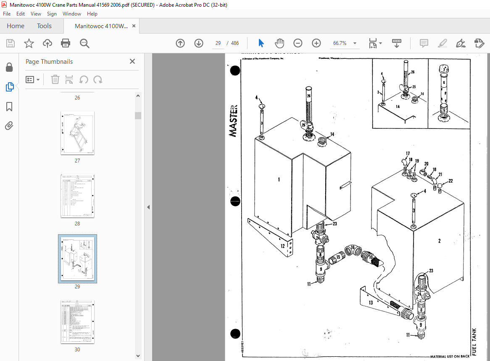Open the Sign menu

click(x=52, y=14)
